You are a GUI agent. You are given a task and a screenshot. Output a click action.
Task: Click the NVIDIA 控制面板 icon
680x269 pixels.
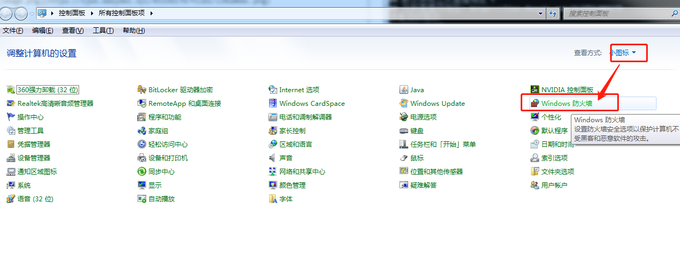tap(535, 89)
